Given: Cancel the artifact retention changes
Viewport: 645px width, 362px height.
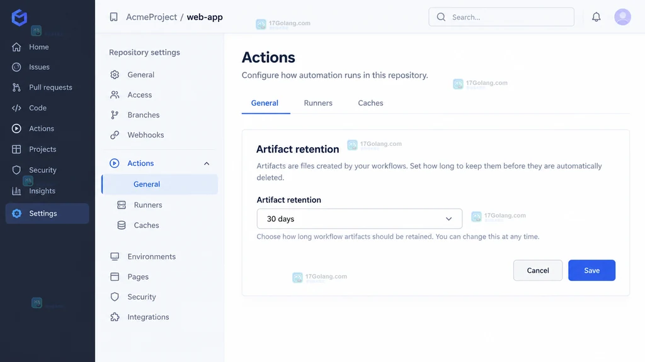Looking at the screenshot, I should [x=538, y=270].
